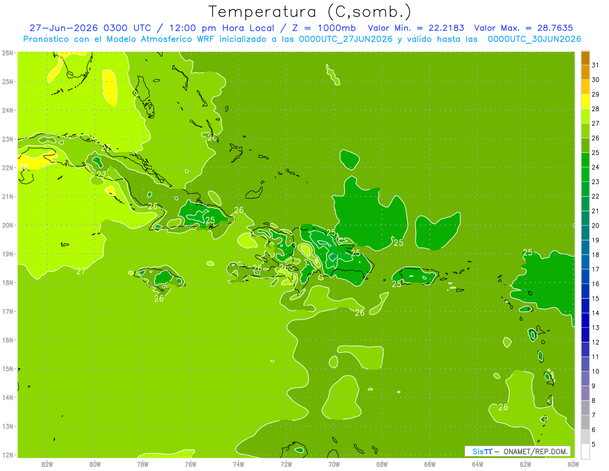Click the '21N' latitude axis label

[x=7, y=196]
